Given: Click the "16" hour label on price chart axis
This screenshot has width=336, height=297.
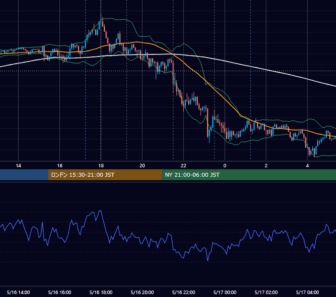Looking at the screenshot, I should coord(60,166).
